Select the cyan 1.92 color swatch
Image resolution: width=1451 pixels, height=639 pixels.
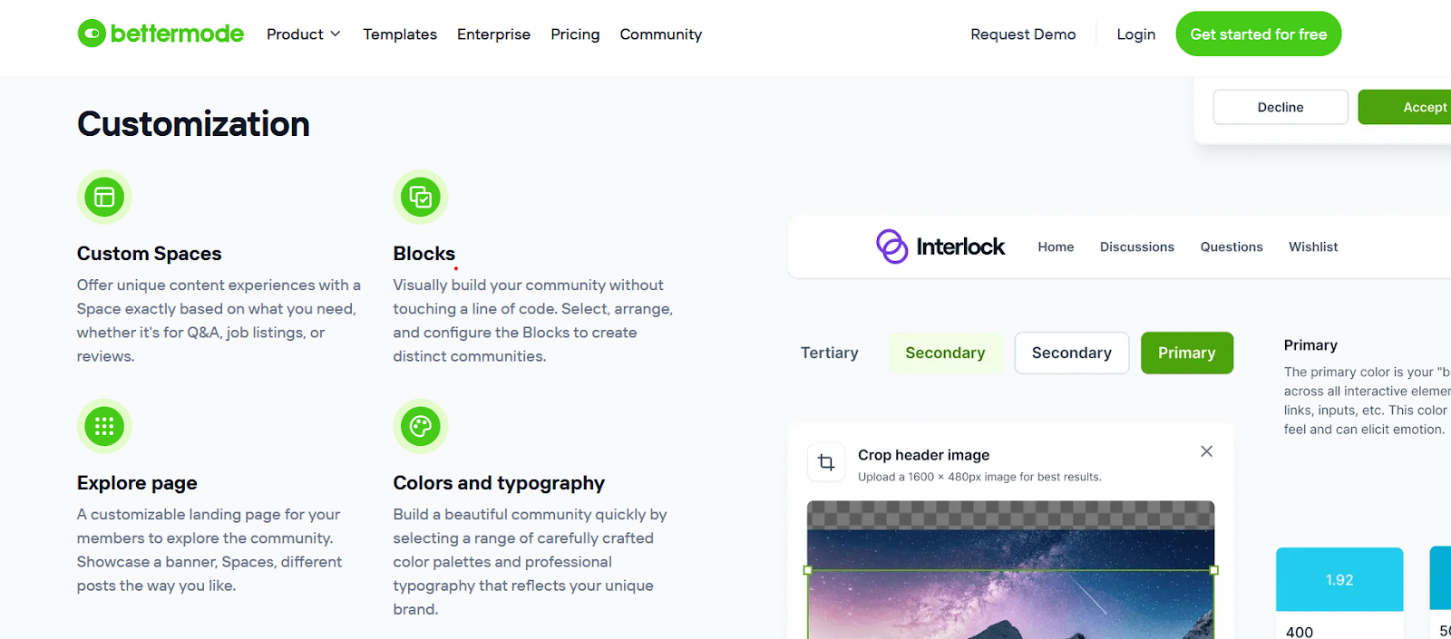click(x=1339, y=579)
